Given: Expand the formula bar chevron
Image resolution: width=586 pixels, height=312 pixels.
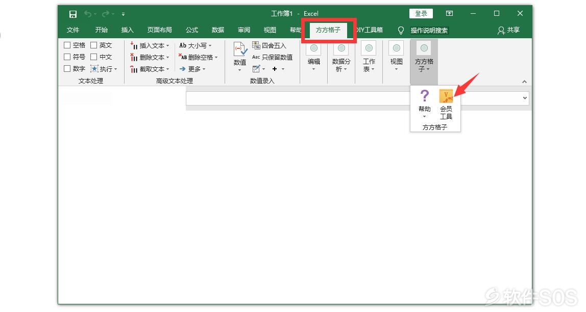Looking at the screenshot, I should [525, 98].
